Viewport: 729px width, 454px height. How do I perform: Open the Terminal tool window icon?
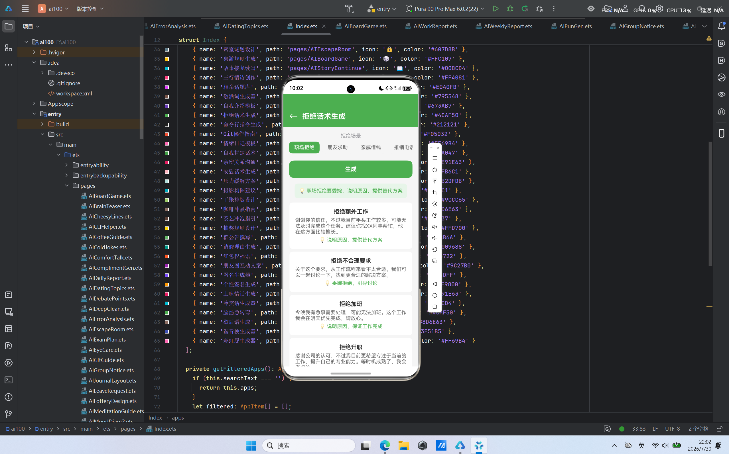[9, 380]
